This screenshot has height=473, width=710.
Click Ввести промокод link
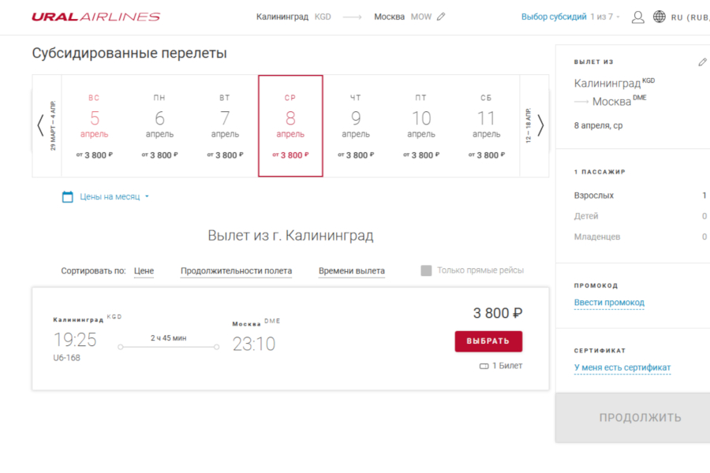click(x=609, y=303)
